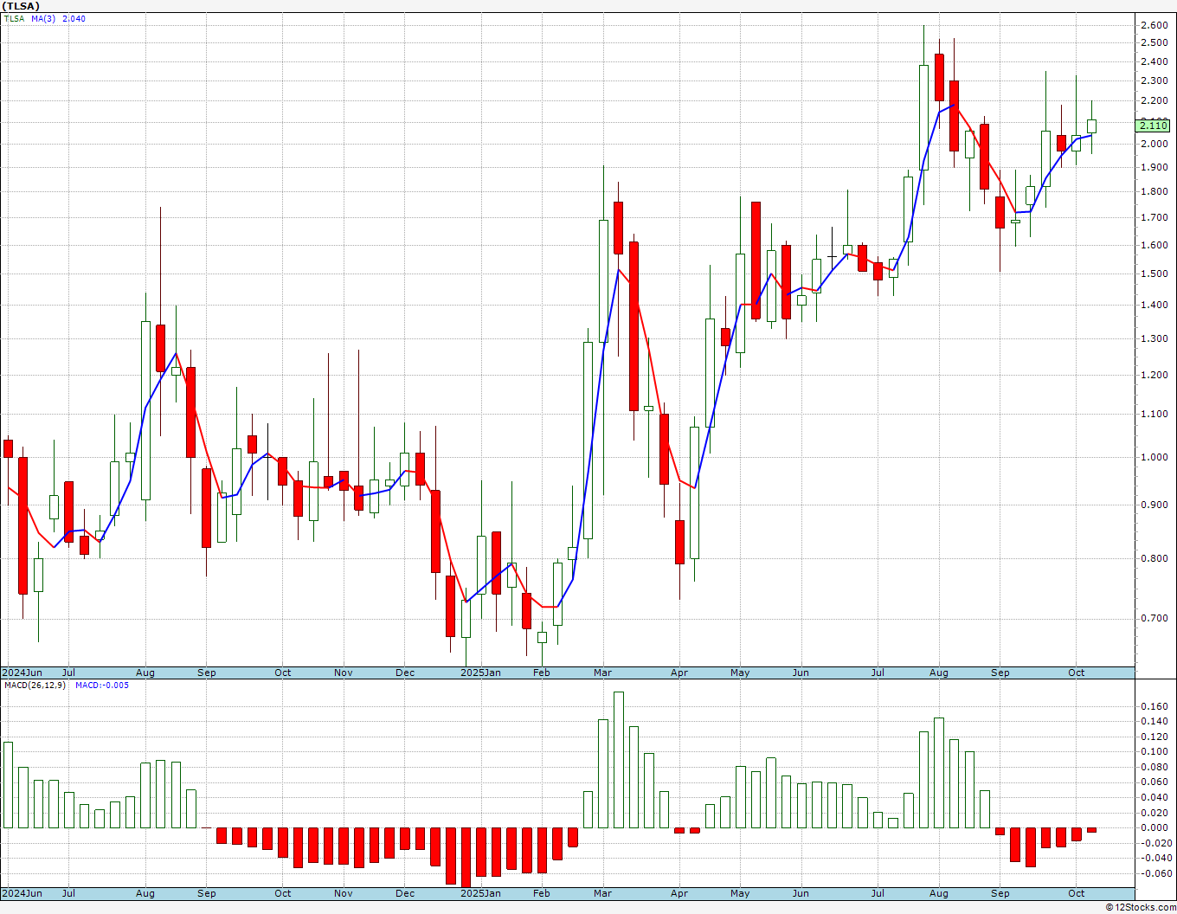Click the 0.160 MACD axis label
Screen dimensions: 1177x914
coord(1154,706)
